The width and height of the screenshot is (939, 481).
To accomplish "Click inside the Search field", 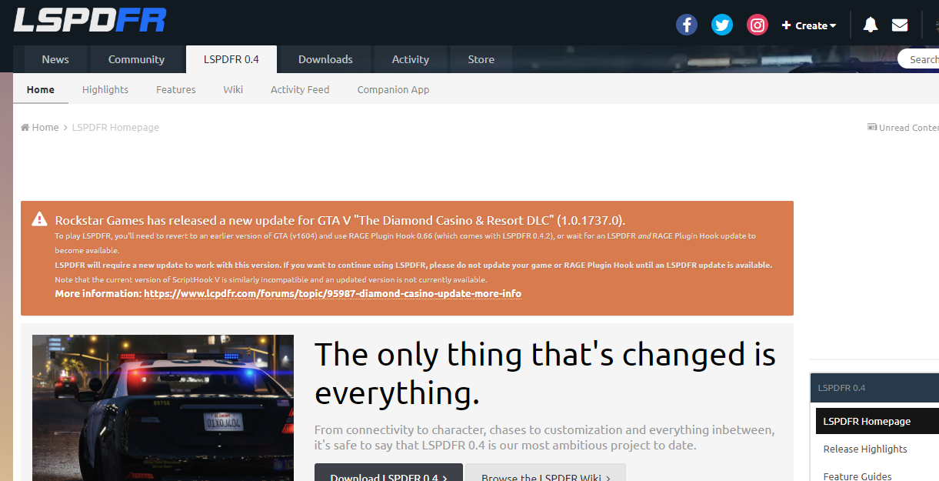I will [919, 59].
